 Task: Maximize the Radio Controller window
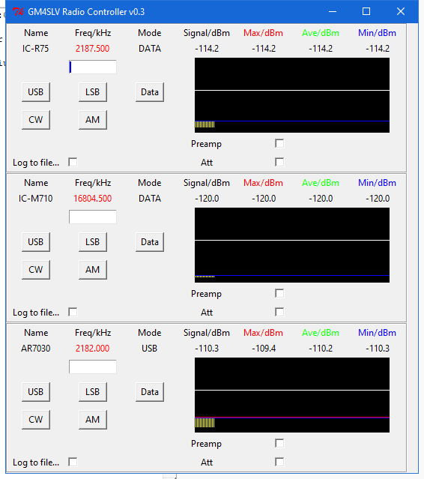pos(366,11)
